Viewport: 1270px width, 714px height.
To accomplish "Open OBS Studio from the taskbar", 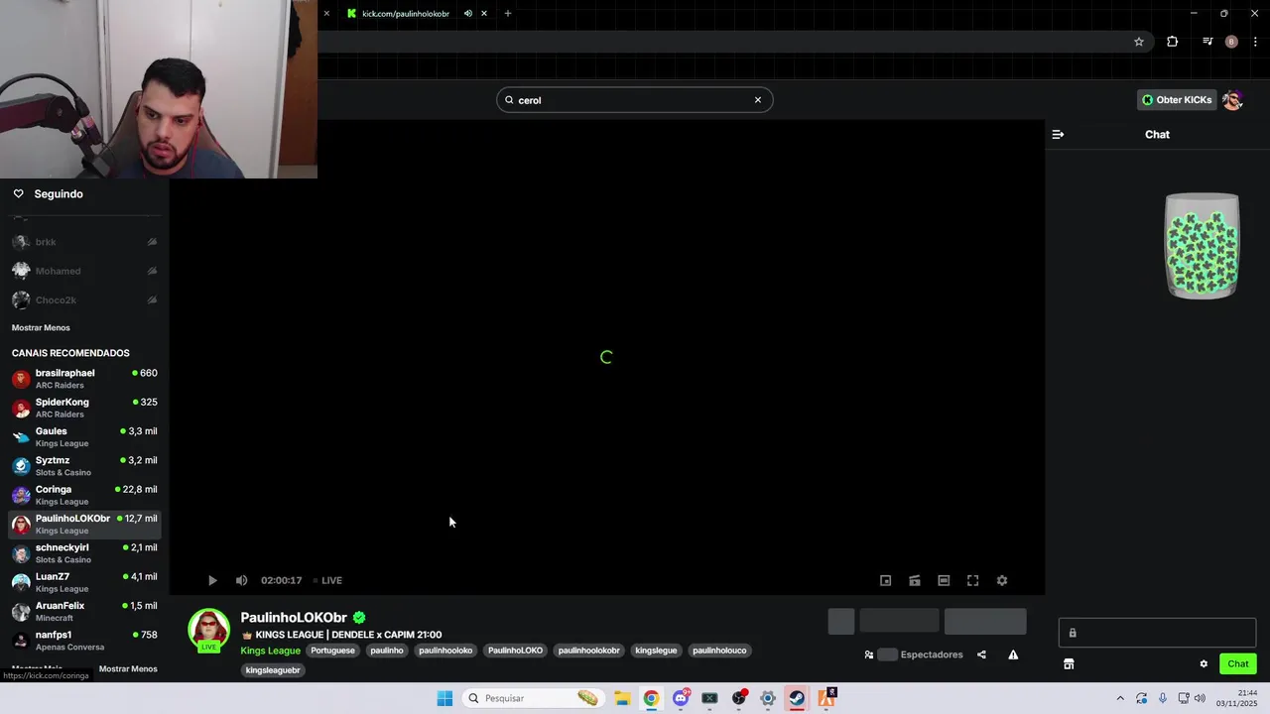I will pyautogui.click(x=739, y=698).
